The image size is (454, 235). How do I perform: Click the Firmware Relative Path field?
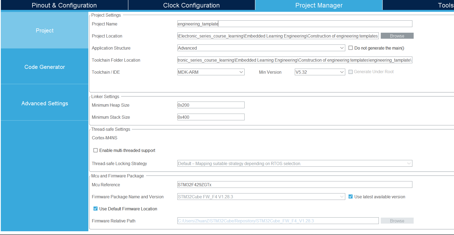(278, 221)
